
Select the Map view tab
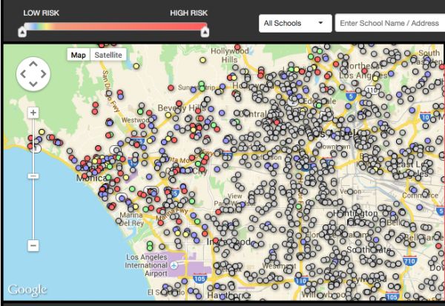tap(79, 55)
